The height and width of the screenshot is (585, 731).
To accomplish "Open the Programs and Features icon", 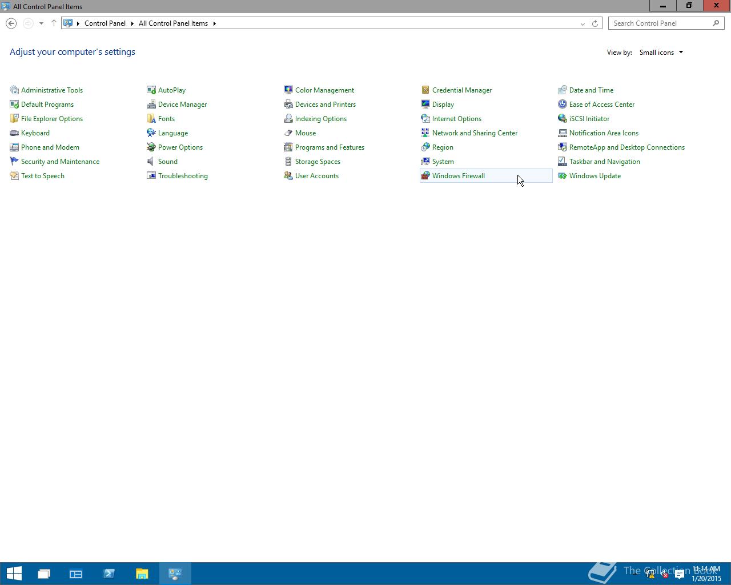I will click(288, 147).
